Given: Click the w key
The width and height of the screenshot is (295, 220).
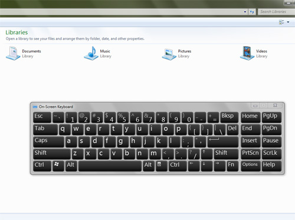Looking at the screenshot, I should (77, 129).
